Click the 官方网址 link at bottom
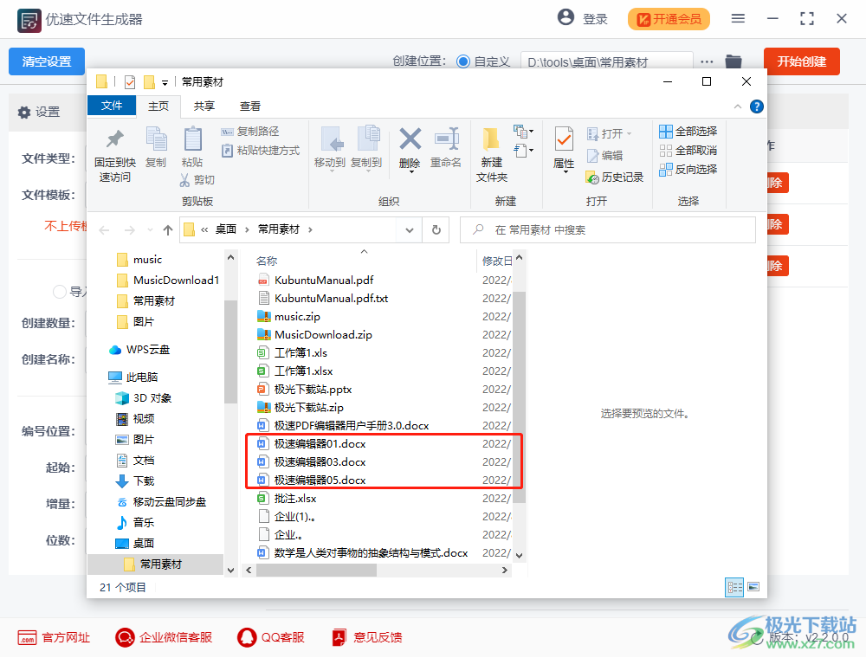 [x=54, y=637]
